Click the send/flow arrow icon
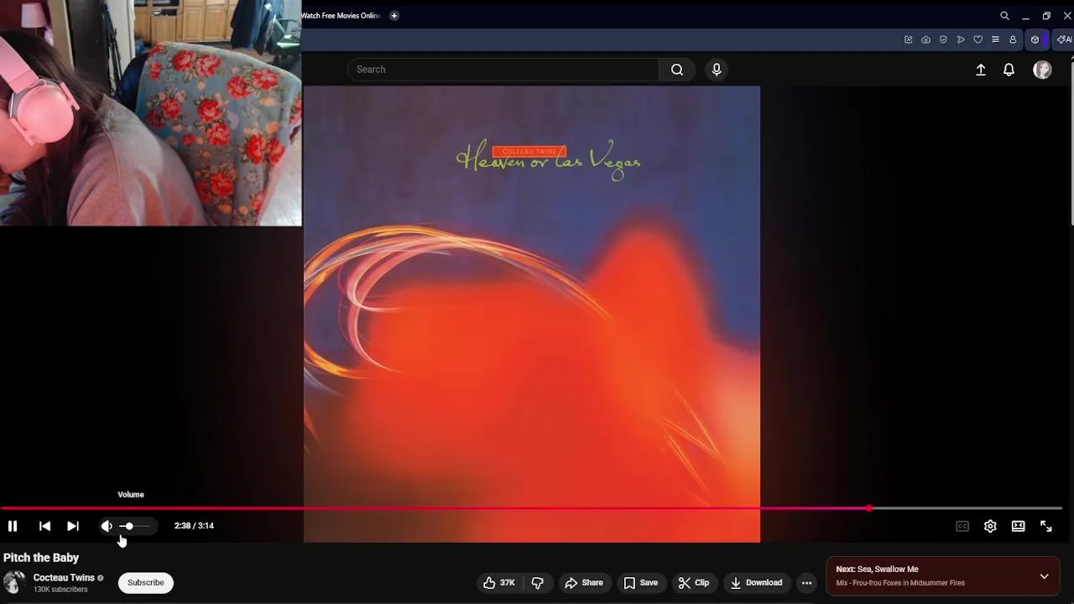This screenshot has width=1074, height=604. click(x=961, y=39)
